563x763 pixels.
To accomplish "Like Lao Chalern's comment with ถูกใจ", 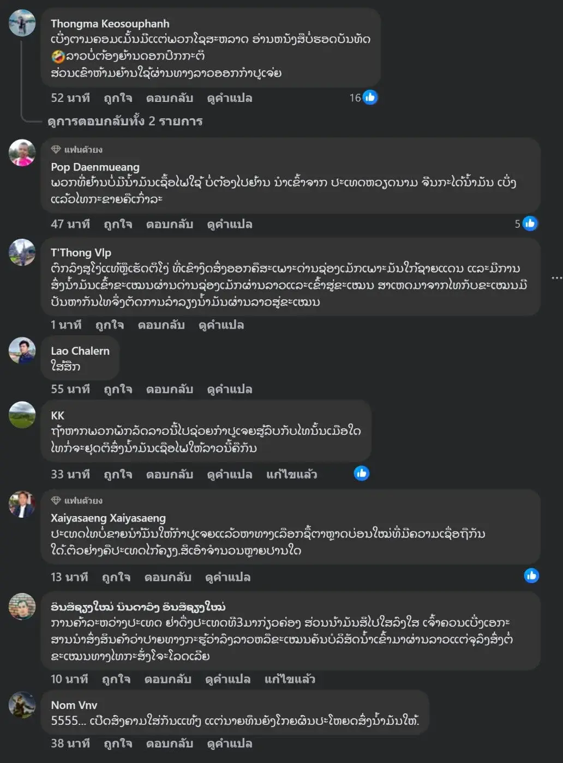I will point(118,389).
